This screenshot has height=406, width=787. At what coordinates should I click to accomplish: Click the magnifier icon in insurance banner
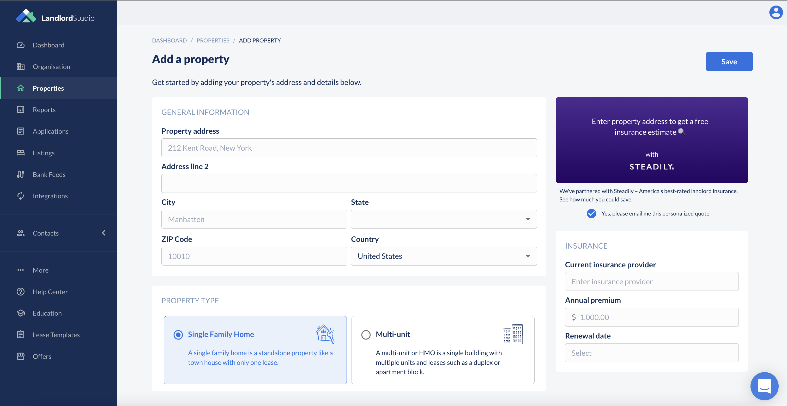pos(682,132)
